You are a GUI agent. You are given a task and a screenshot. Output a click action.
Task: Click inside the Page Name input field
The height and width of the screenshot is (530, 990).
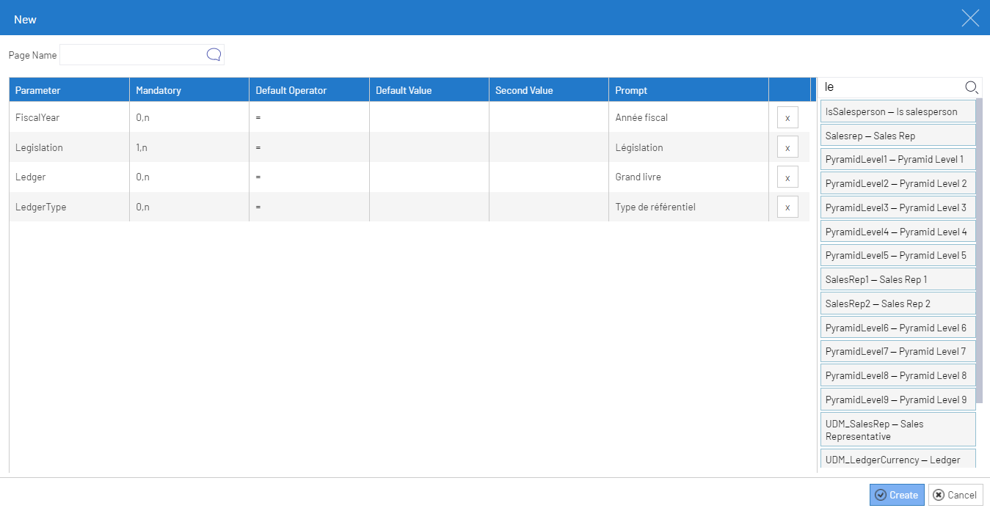(132, 54)
